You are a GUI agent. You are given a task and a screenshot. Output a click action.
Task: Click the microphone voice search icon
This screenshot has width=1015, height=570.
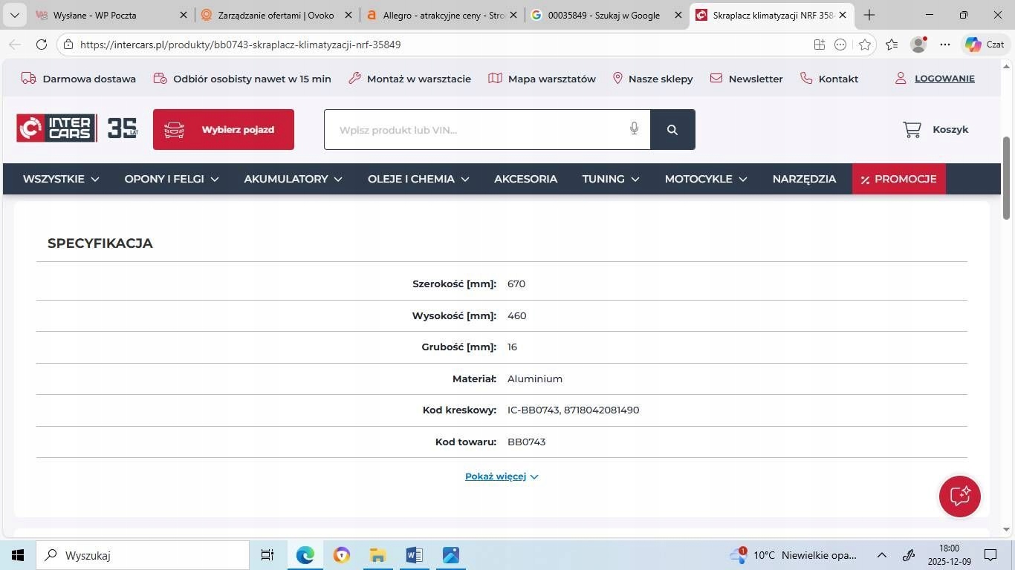634,129
